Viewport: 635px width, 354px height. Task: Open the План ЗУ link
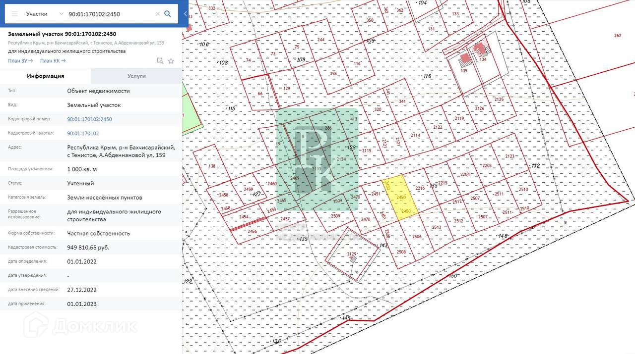20,61
